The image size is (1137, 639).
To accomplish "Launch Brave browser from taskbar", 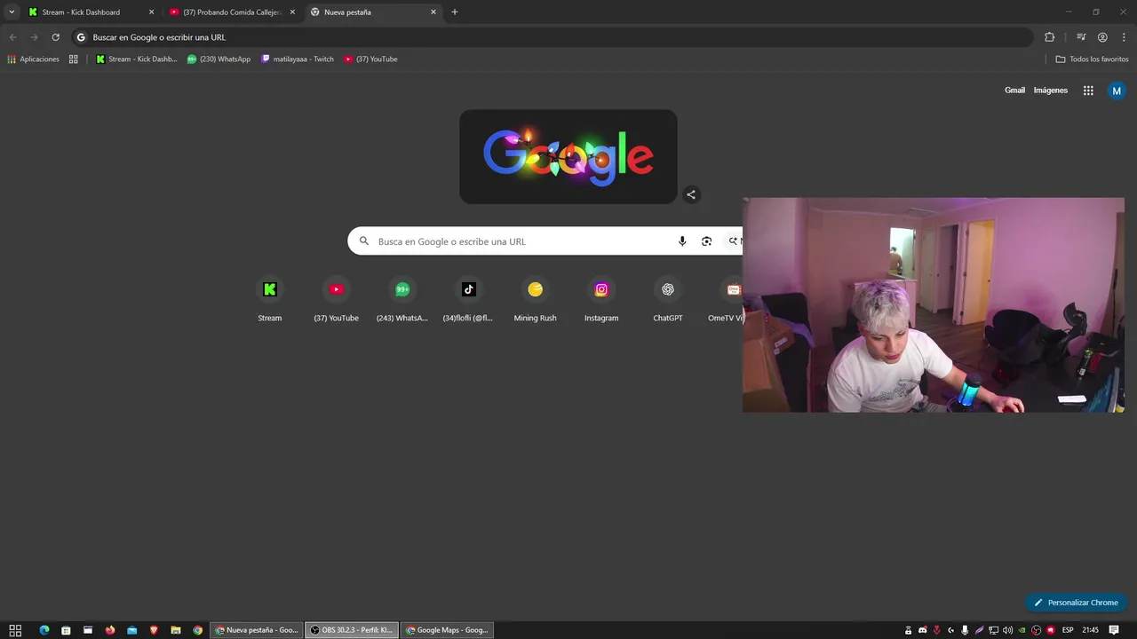I will [154, 630].
